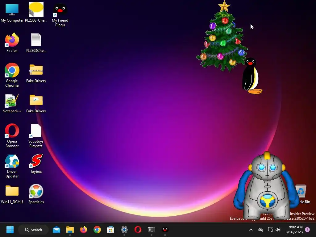The width and height of the screenshot is (316, 237).
Task: Open PL2303Che... text document
Action: (x=36, y=43)
